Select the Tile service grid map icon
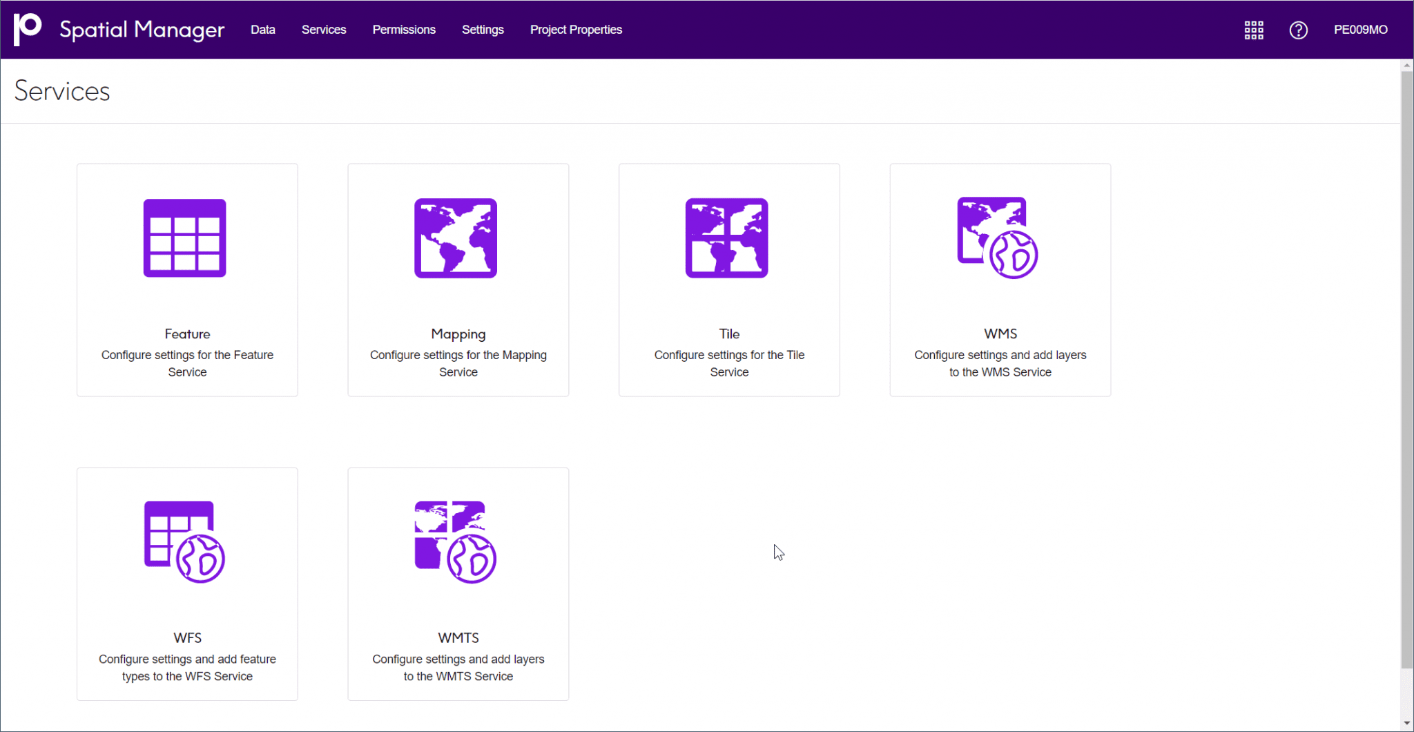The height and width of the screenshot is (732, 1414). click(726, 238)
